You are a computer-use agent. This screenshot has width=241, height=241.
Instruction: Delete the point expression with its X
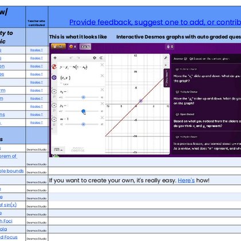(x=102, y=76)
